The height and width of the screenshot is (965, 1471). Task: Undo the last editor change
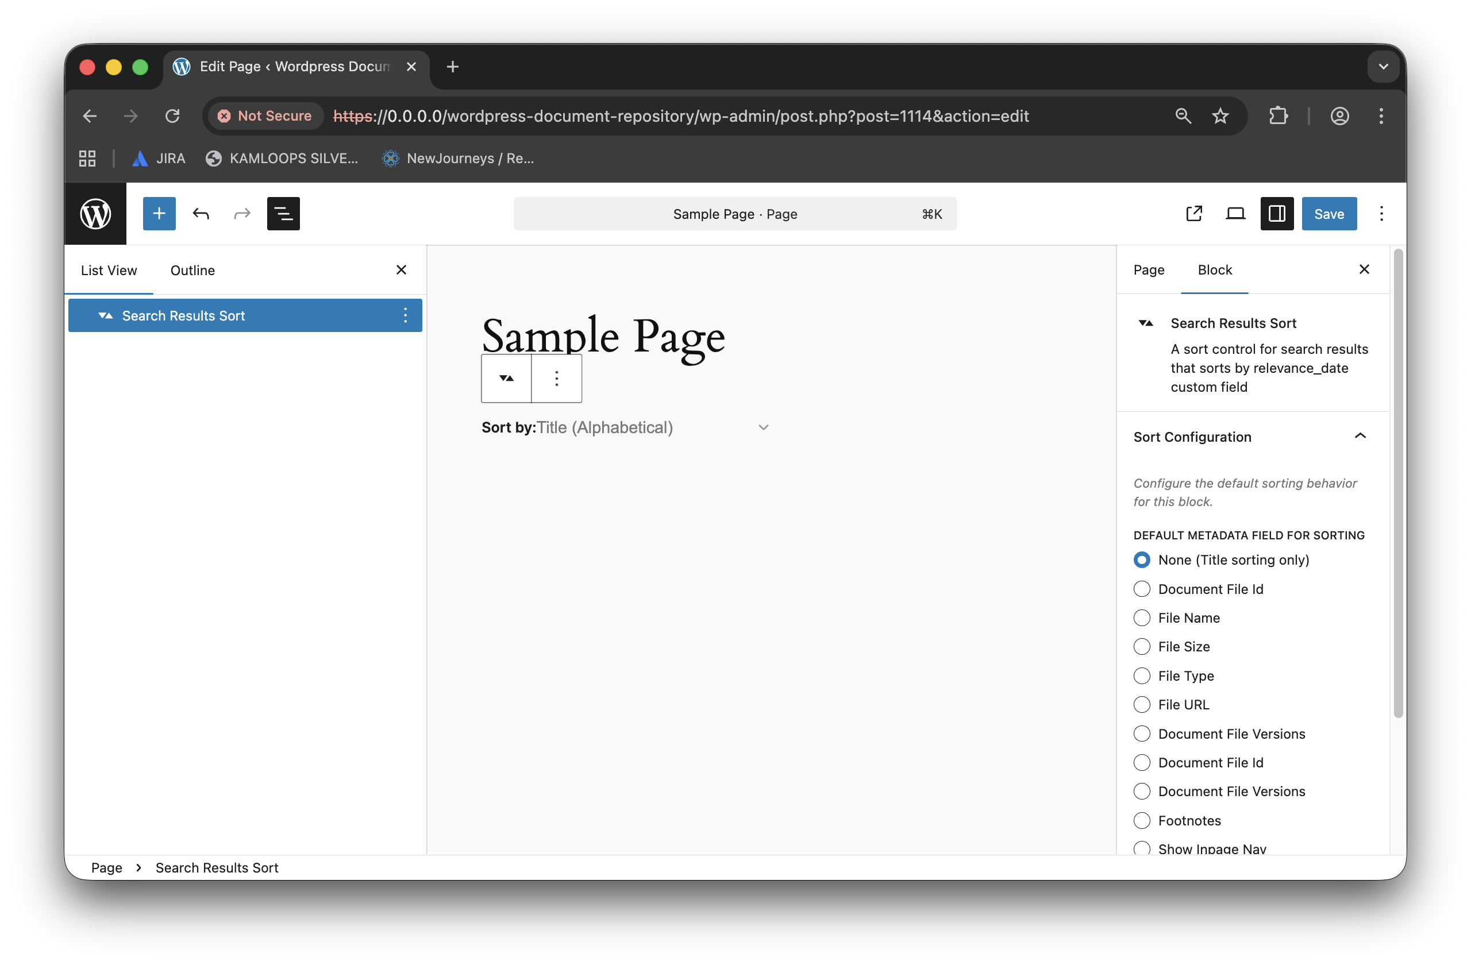201,214
